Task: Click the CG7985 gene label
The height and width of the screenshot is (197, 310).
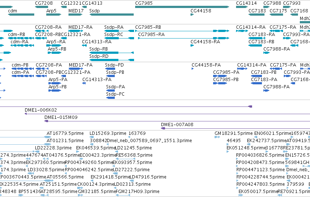Action: pyautogui.click(x=144, y=3)
